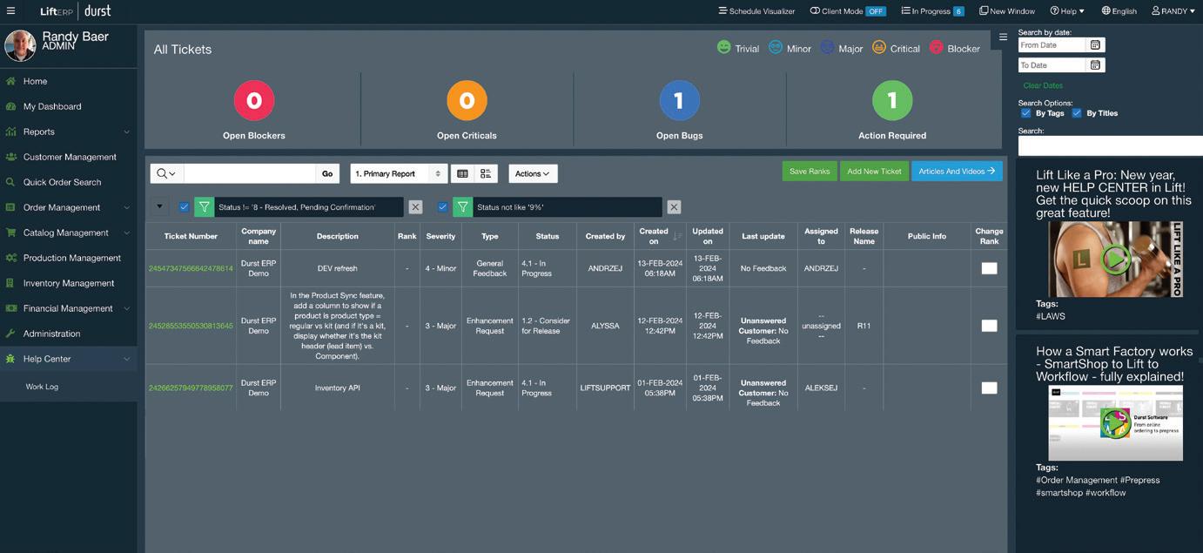Switch to the detail list view icon

click(486, 173)
